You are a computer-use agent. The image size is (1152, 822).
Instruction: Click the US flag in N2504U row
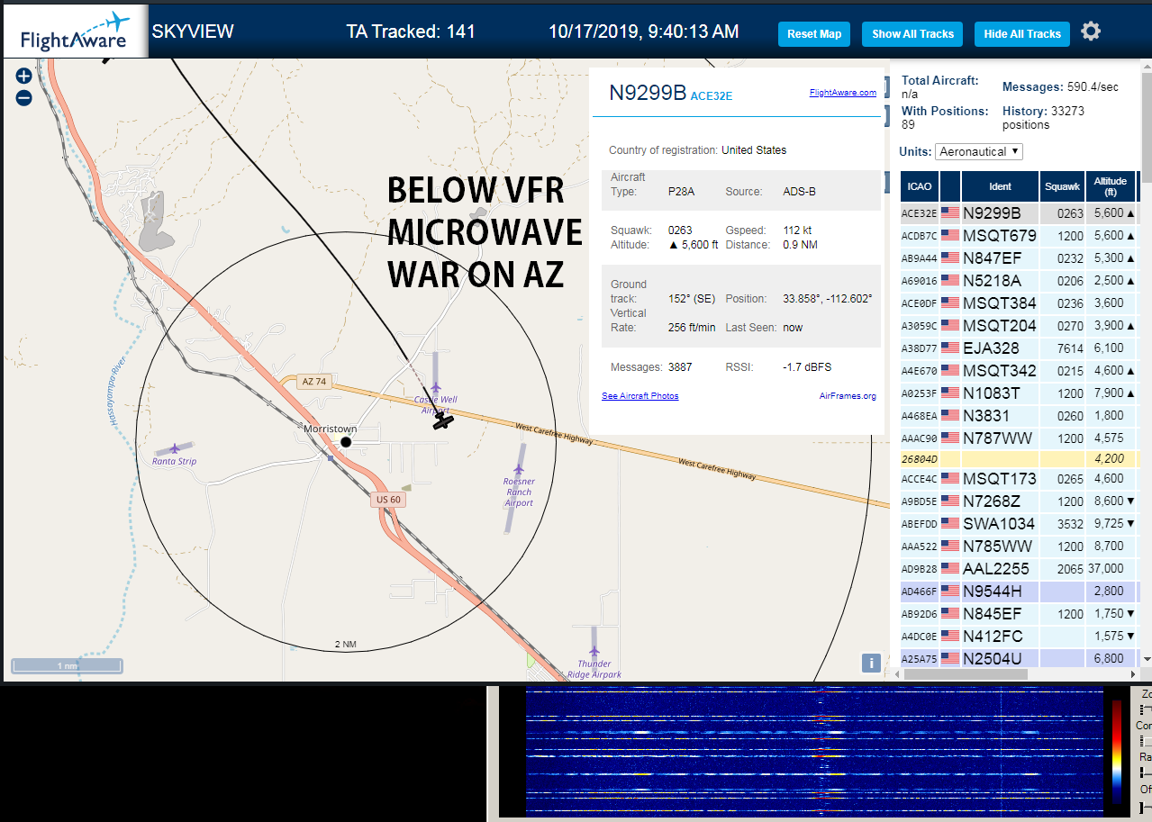[950, 659]
